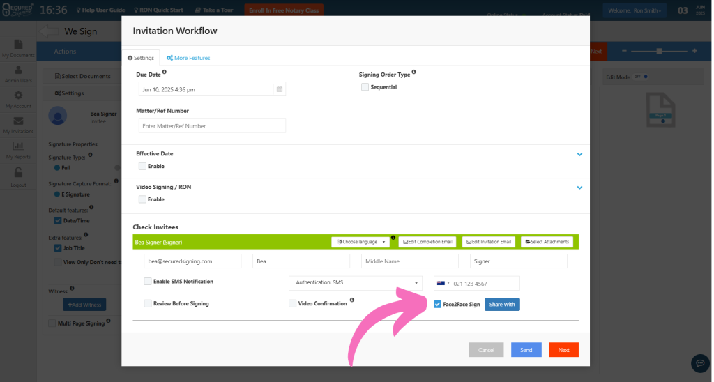Viewport: 714px width, 382px height.
Task: Open the Due Date calendar picker icon
Action: 279,89
